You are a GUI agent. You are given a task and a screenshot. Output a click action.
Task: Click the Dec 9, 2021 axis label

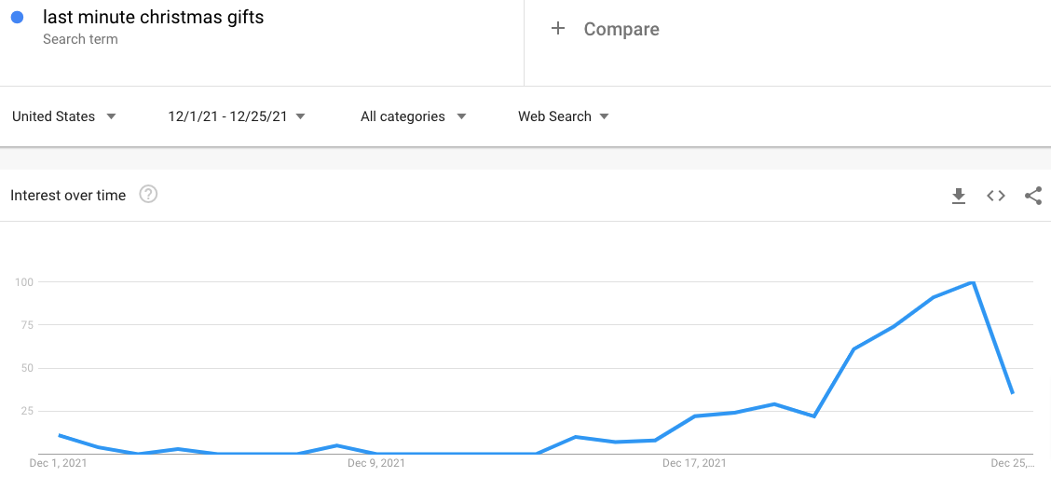coord(376,462)
